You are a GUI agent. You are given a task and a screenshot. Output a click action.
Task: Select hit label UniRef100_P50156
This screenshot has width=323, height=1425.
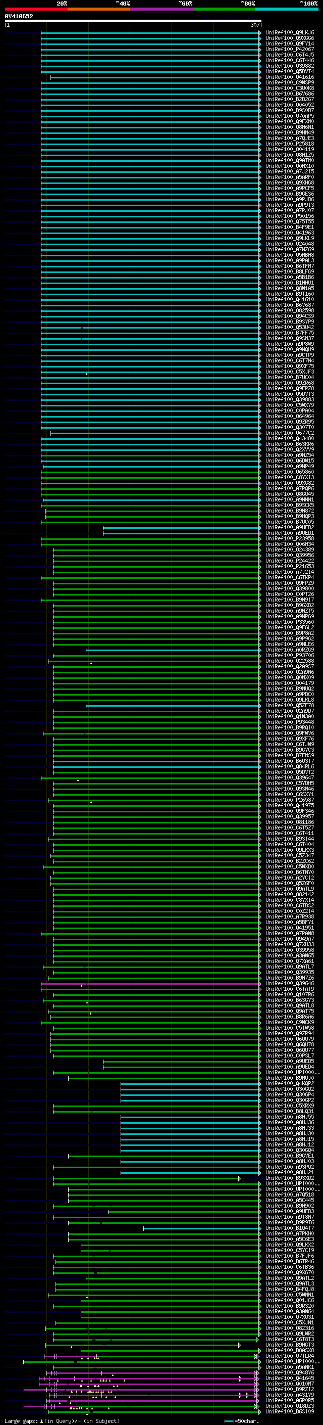(290, 216)
